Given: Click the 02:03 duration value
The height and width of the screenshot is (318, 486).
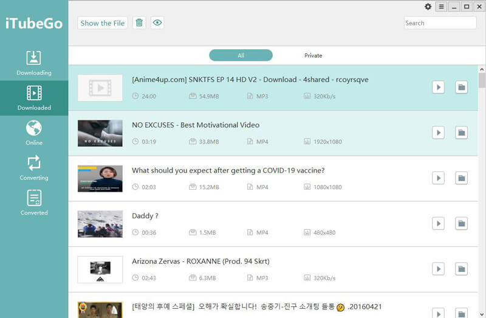Looking at the screenshot, I should tap(149, 187).
